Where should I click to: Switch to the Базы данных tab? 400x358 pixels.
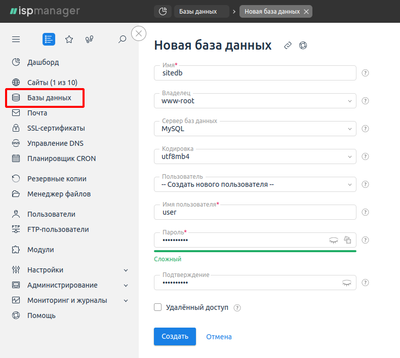click(202, 12)
